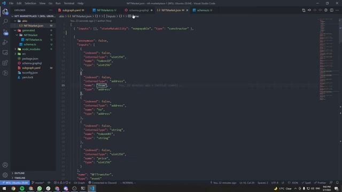The image size is (342, 192).
Task: Open the editor More Actions ellipsis
Action: tap(337, 10)
